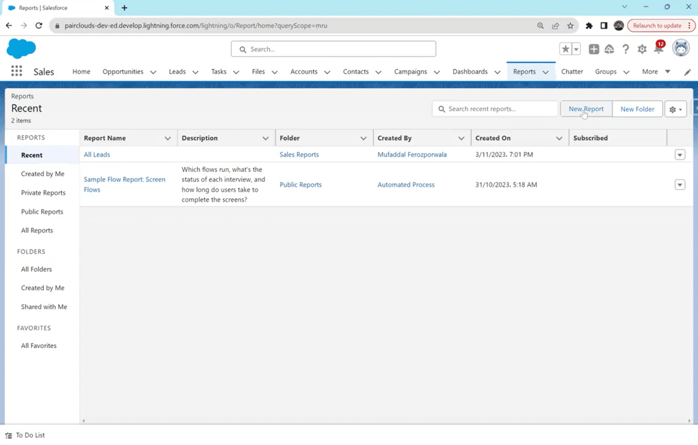Viewport: 698px width, 445px height.
Task: Reload the page in browser
Action: point(39,25)
